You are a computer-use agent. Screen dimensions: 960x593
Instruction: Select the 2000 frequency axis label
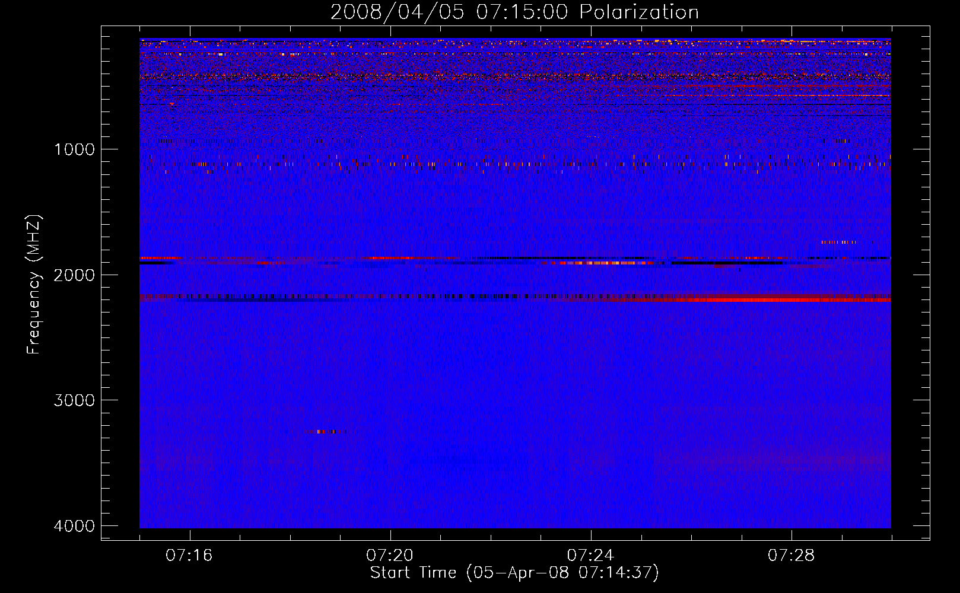(74, 275)
